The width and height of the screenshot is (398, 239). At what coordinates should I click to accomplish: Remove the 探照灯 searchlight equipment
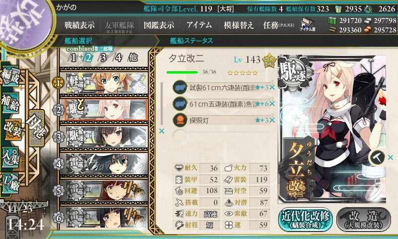[272, 120]
